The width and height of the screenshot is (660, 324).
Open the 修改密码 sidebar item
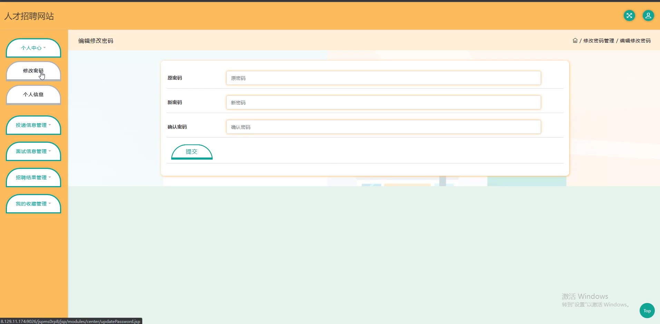tap(33, 71)
